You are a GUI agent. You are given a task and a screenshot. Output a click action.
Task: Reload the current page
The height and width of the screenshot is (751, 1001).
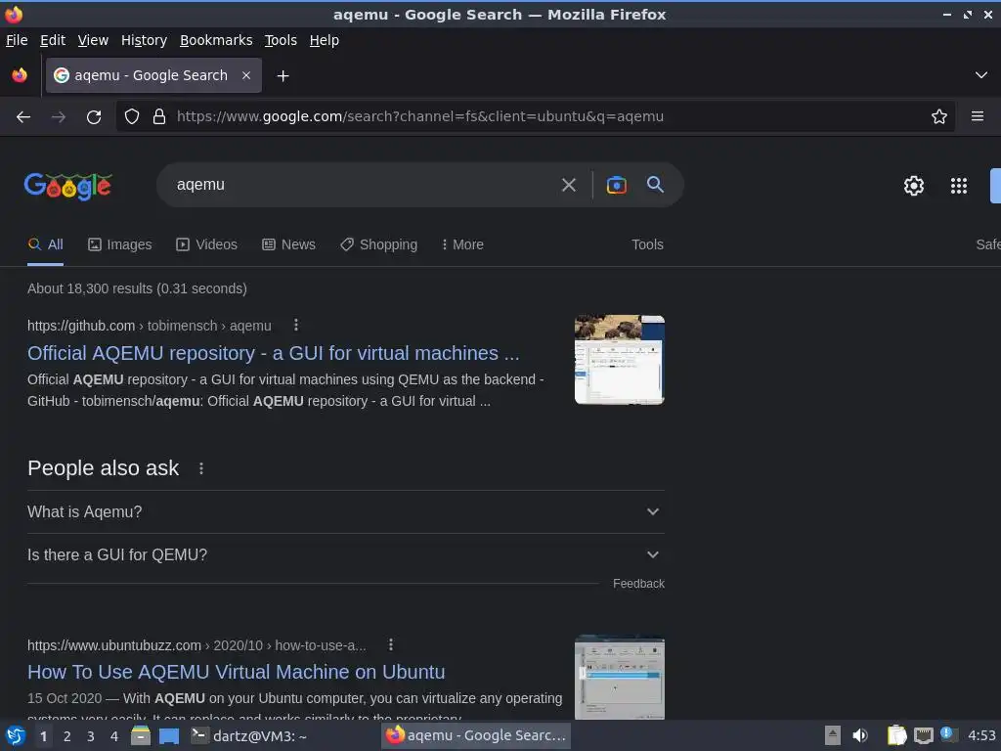pyautogui.click(x=94, y=117)
